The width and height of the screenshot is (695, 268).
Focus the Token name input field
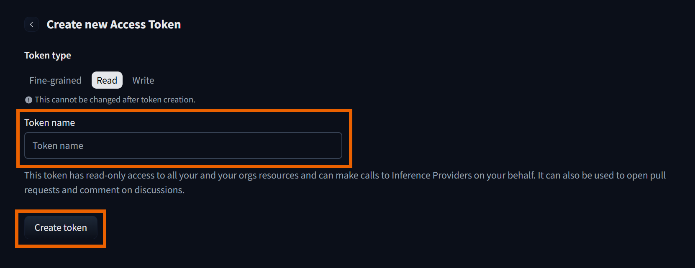(183, 145)
